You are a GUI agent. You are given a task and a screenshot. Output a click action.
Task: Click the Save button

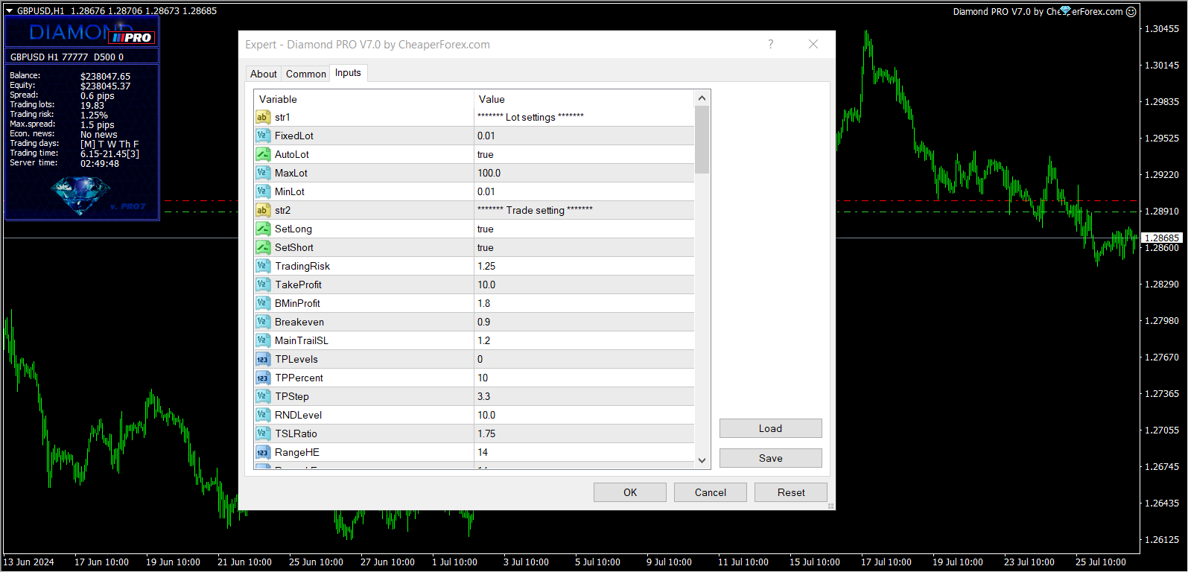click(771, 458)
